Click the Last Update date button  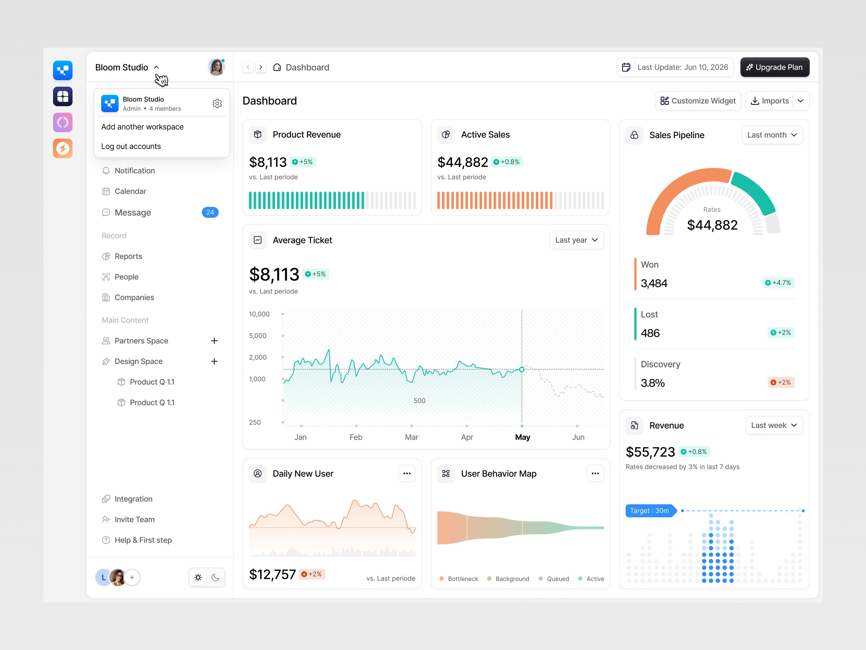click(x=675, y=67)
